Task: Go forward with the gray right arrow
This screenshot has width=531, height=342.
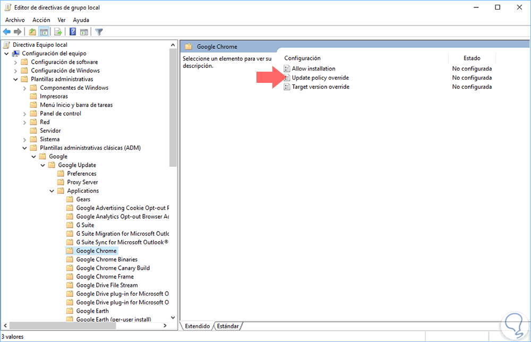Action: 18,32
